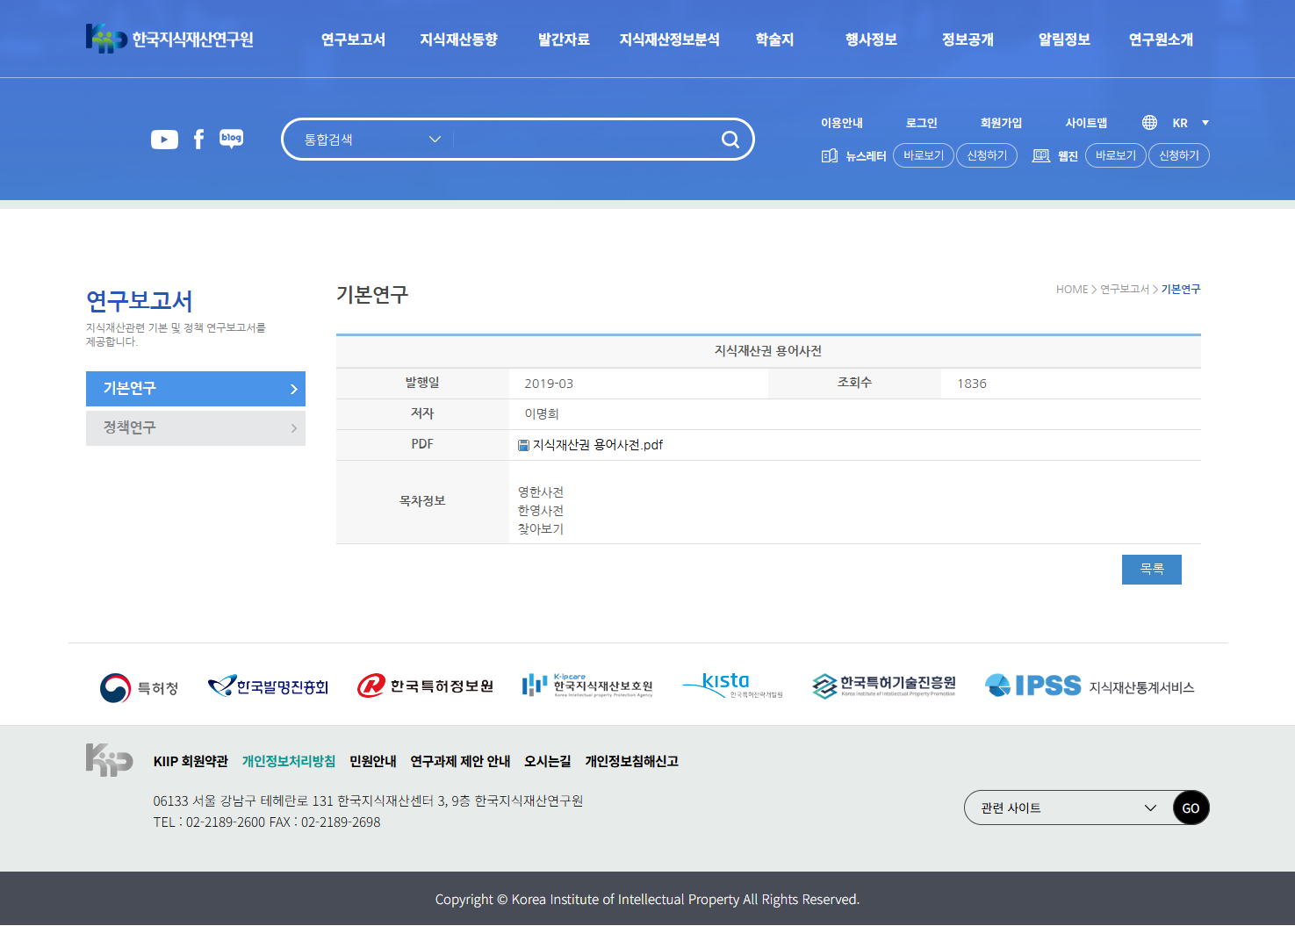Select 정책연구 in the sidebar
The width and height of the screenshot is (1295, 926).
(x=196, y=427)
